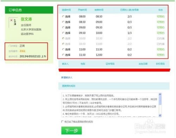176x138 pixels.
Task: Click the rules box scroll down arrow
Action: point(160,115)
